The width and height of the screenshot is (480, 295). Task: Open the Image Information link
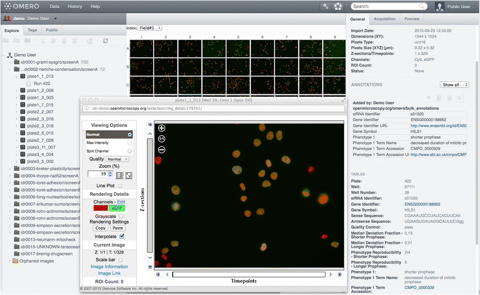[109, 266]
